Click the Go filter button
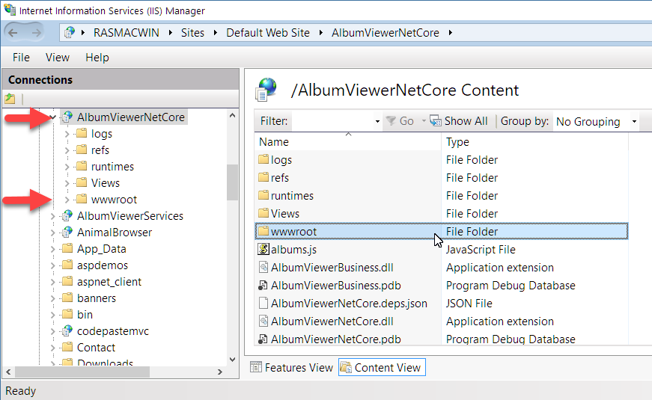Screen dimensions: 652x400 point(400,121)
